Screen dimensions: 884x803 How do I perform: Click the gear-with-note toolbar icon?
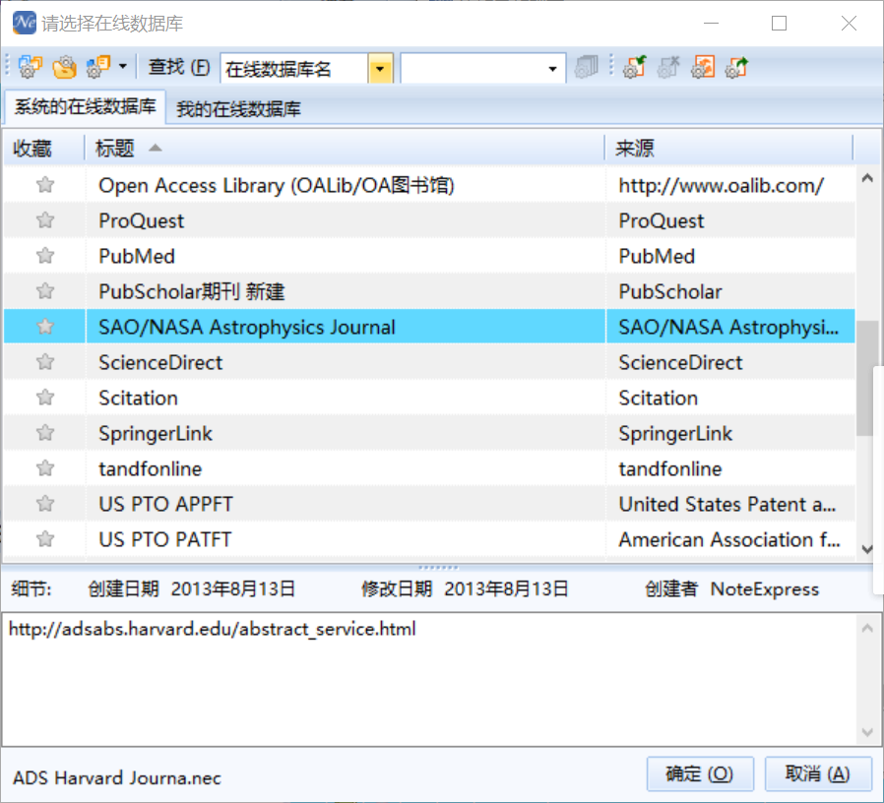click(x=98, y=67)
